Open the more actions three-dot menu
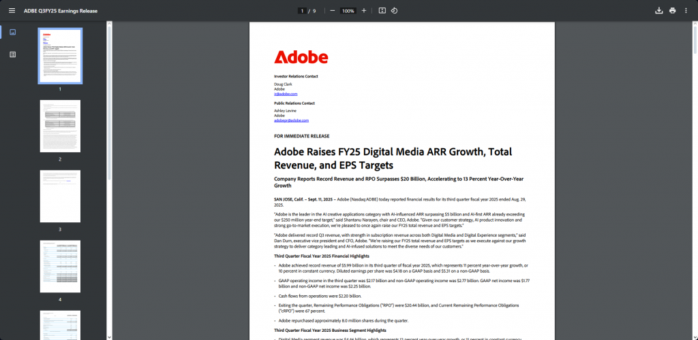 click(686, 11)
